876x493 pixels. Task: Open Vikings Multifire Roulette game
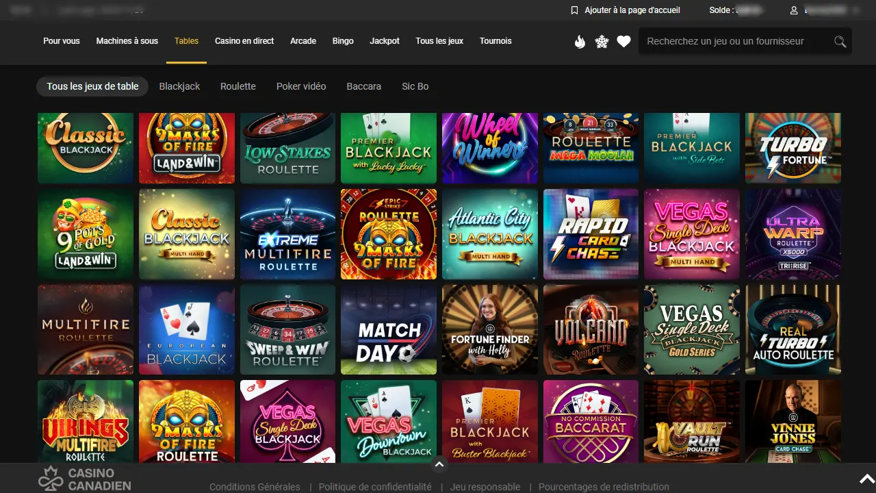pos(86,421)
